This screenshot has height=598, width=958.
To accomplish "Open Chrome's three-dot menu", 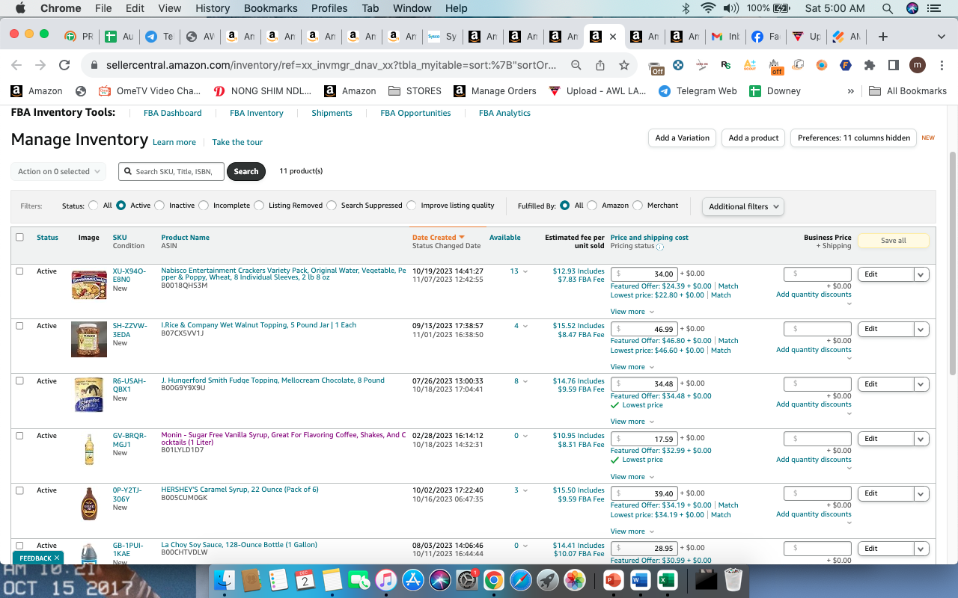I will (x=940, y=65).
